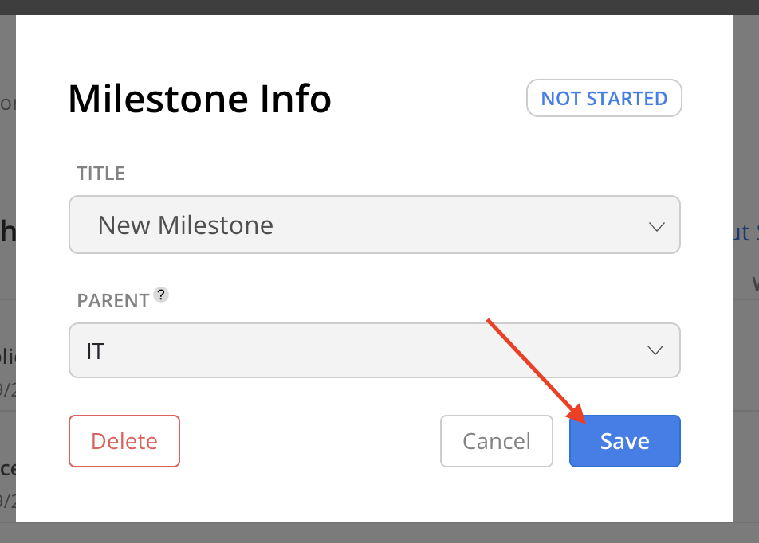Expand the Parent field chevron arrow

(655, 350)
